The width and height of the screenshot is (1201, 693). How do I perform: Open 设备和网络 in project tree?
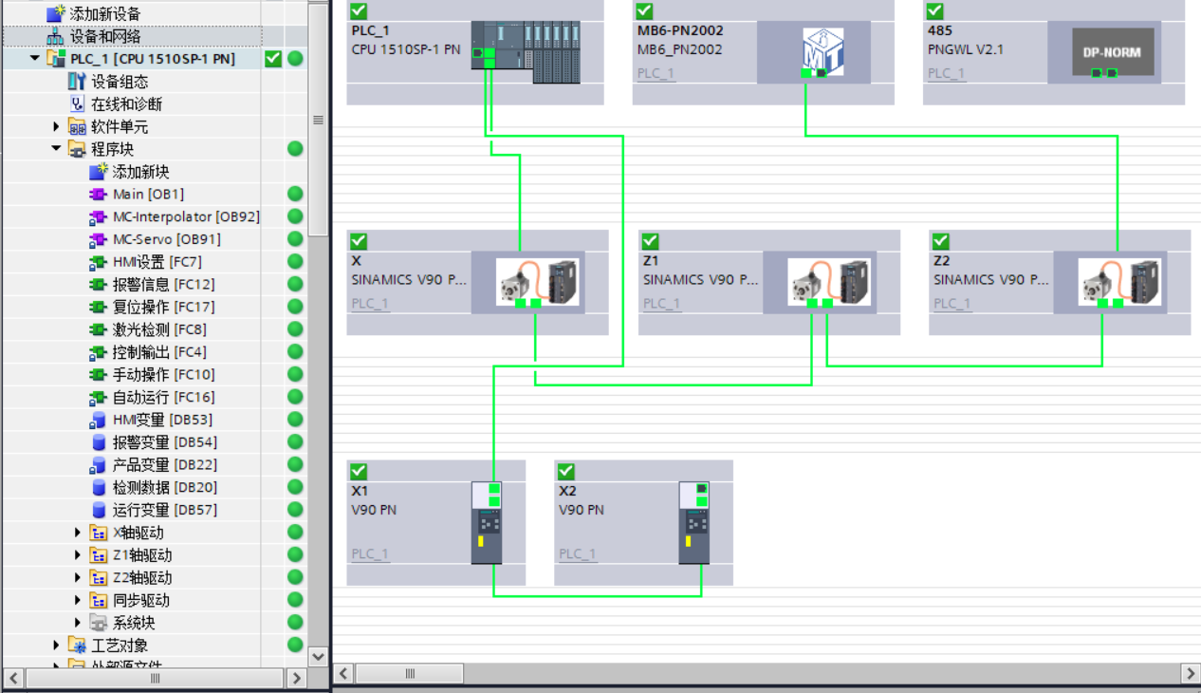pyautogui.click(x=105, y=36)
